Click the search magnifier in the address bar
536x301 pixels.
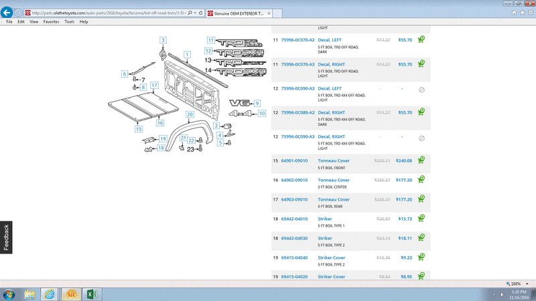(190, 13)
